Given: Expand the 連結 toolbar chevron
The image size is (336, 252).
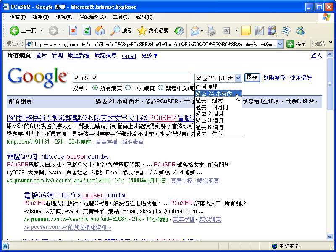Looking at the screenshot, I should tap(331, 42).
